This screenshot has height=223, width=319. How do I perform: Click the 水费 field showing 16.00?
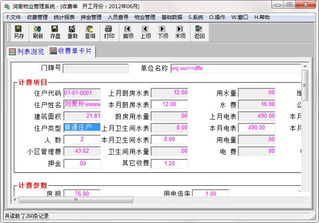click(257, 105)
